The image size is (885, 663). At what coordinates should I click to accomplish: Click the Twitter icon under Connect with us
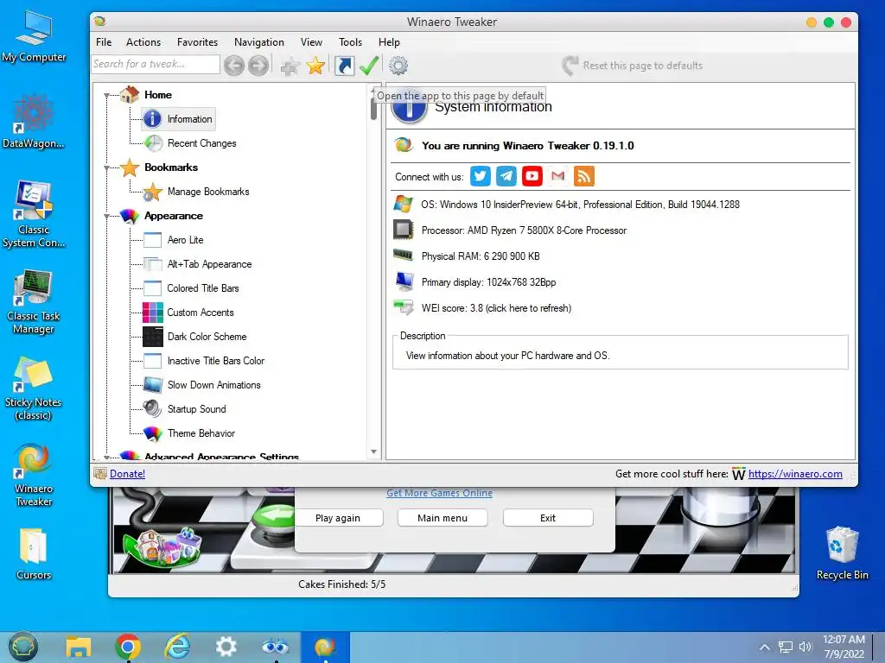click(481, 176)
